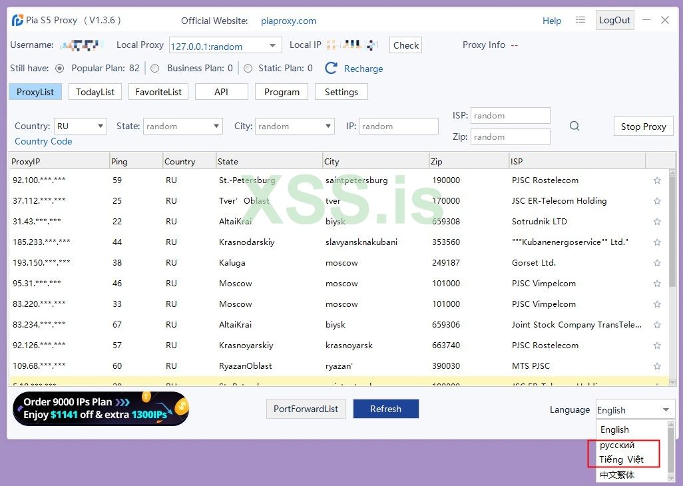683x486 pixels.
Task: Expand the Country dropdown showing RU
Action: click(x=81, y=126)
